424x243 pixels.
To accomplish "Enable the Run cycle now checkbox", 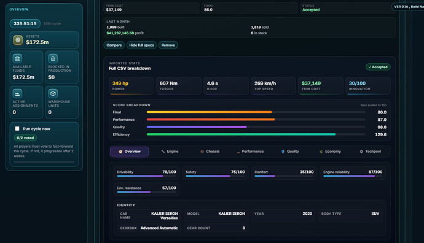I will tap(17, 129).
